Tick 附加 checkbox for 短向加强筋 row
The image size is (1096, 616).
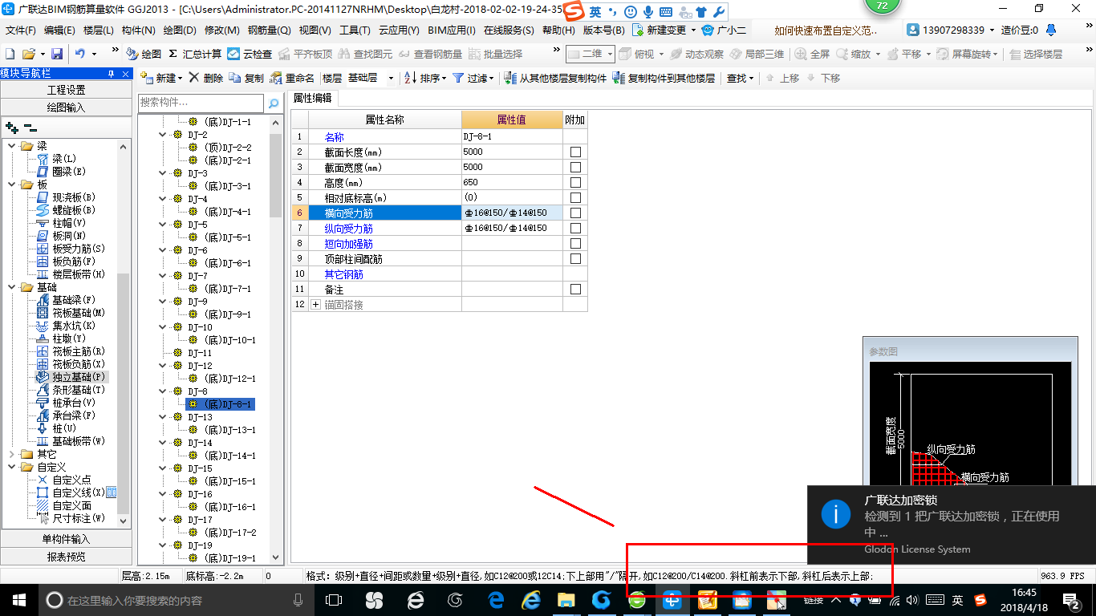575,244
